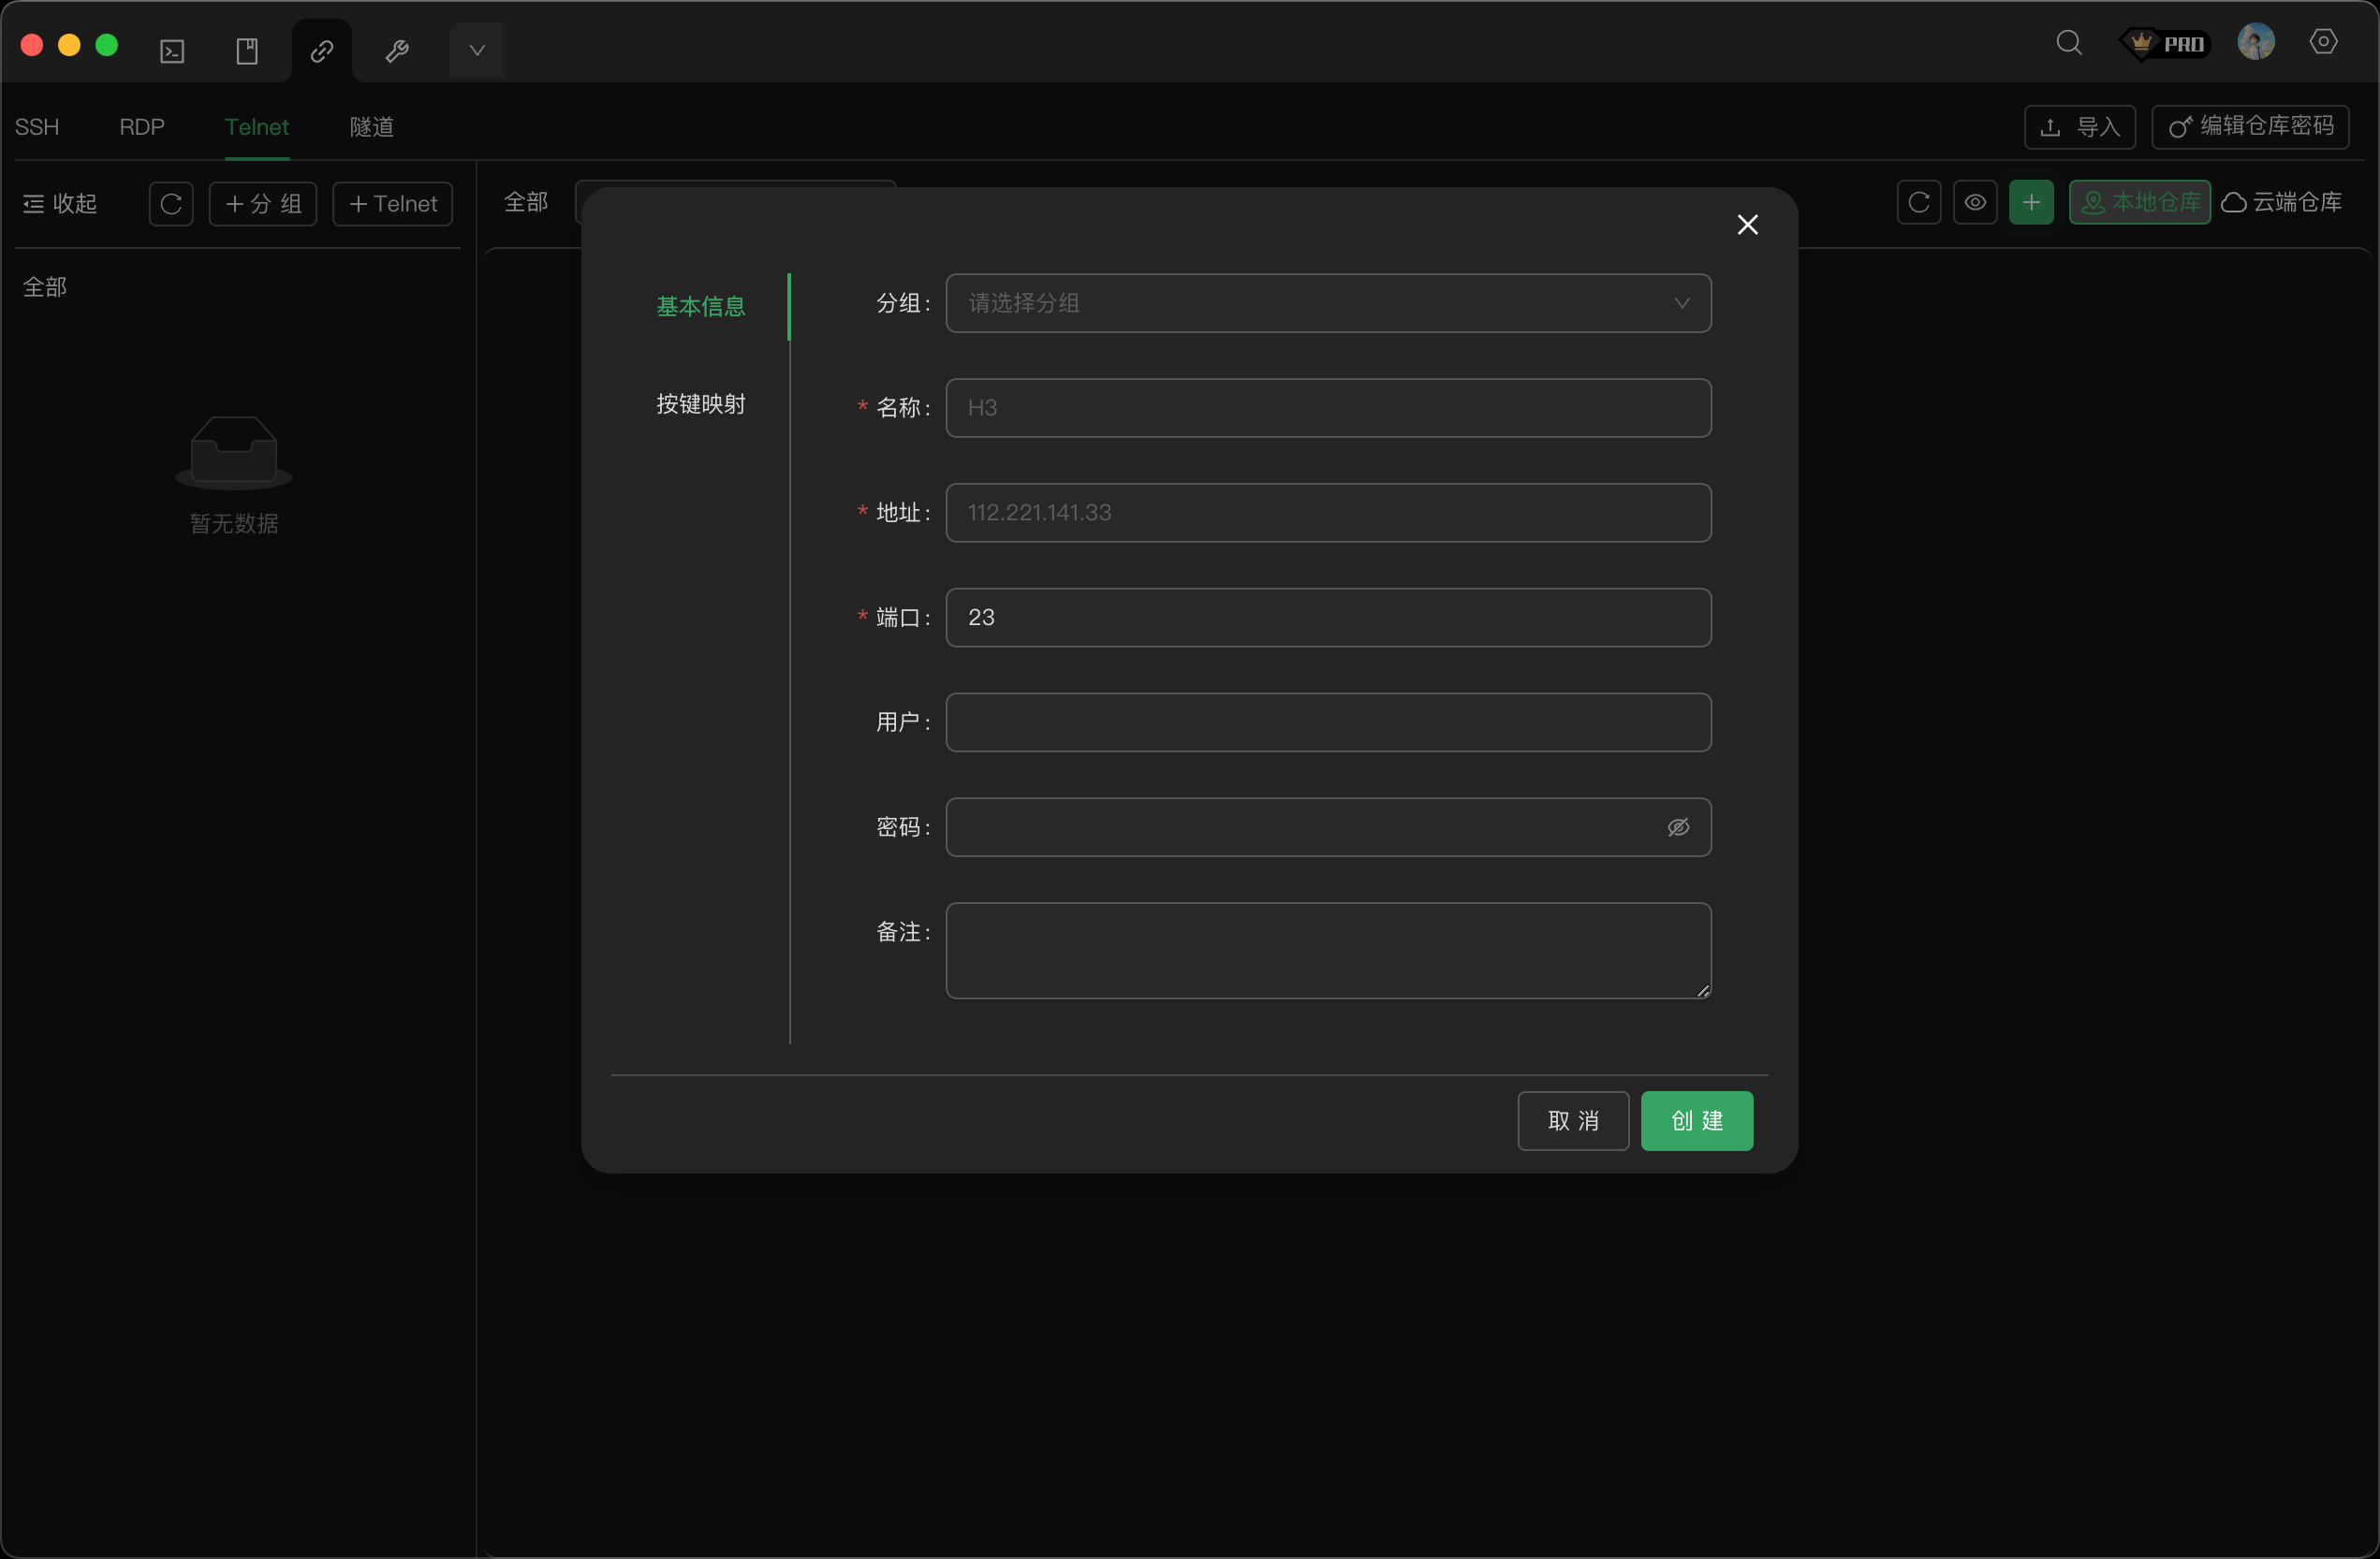Expand the chevron next to wrench icon
This screenshot has width=2380, height=1559.
click(477, 49)
